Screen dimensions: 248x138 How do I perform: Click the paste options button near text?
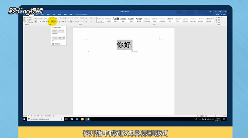[x=135, y=51]
